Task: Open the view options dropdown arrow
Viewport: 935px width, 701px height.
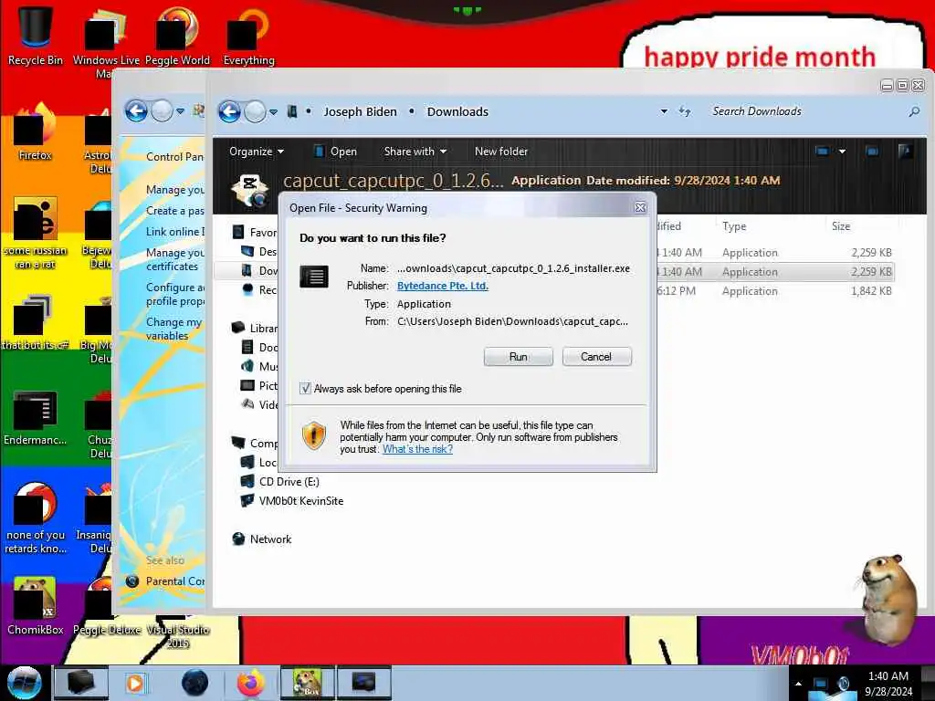Action: click(x=842, y=152)
